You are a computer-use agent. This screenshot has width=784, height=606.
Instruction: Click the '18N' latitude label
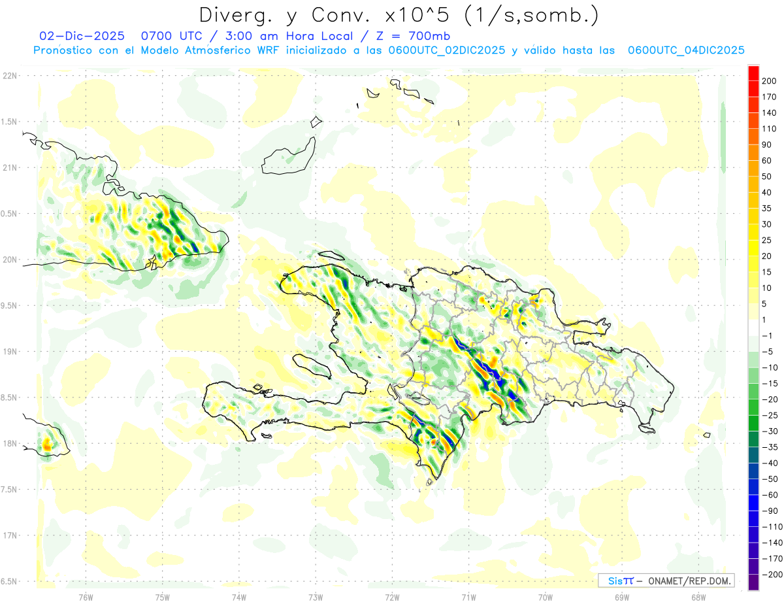pos(10,444)
